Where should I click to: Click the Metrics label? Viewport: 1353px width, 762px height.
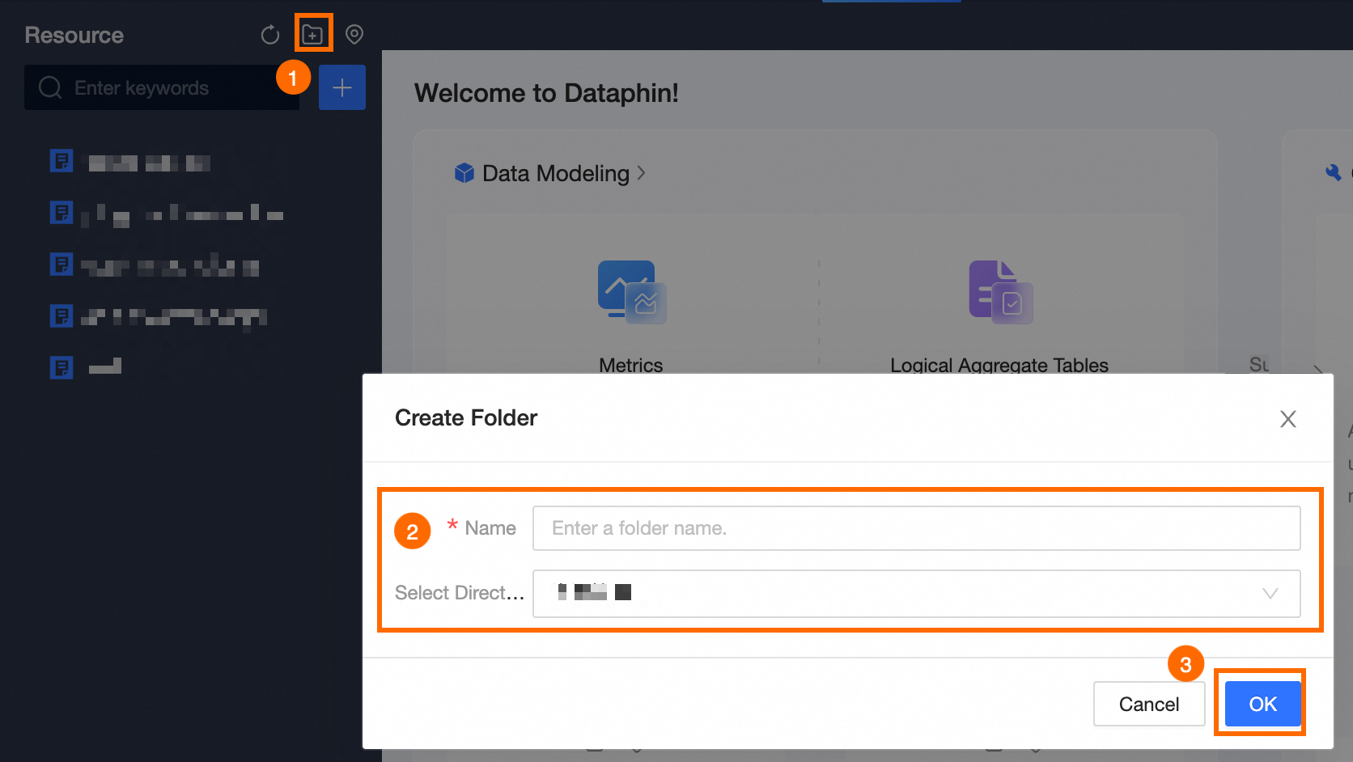pos(631,366)
